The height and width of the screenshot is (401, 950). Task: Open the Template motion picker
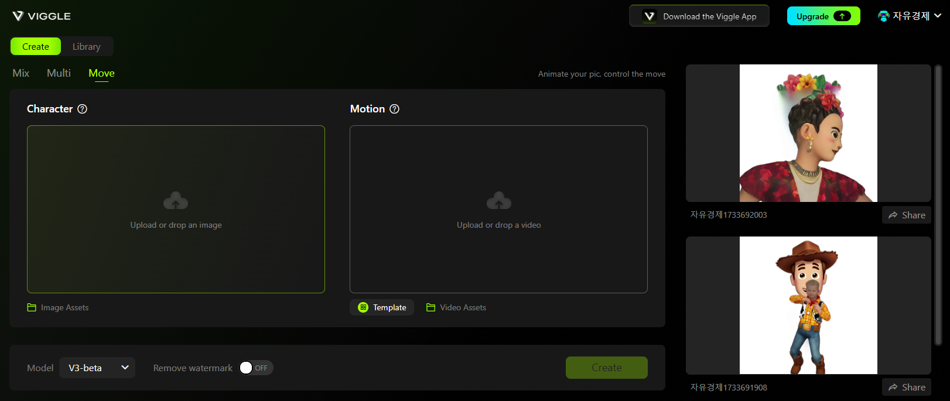point(382,307)
